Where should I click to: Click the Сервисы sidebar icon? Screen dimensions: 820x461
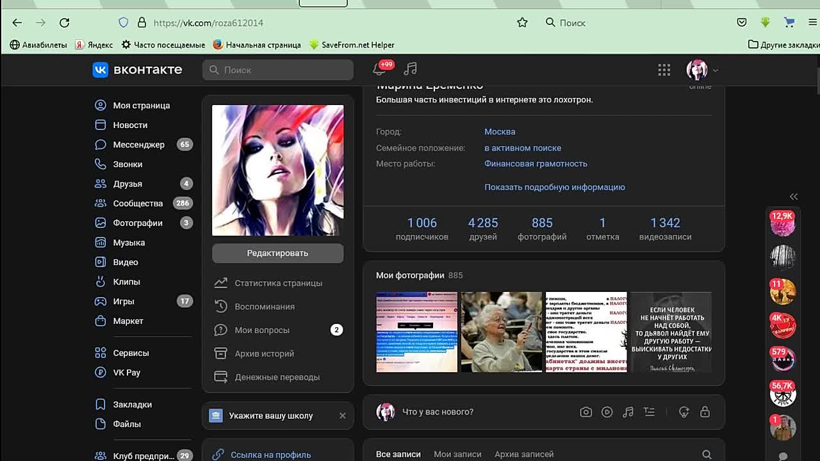tap(101, 353)
